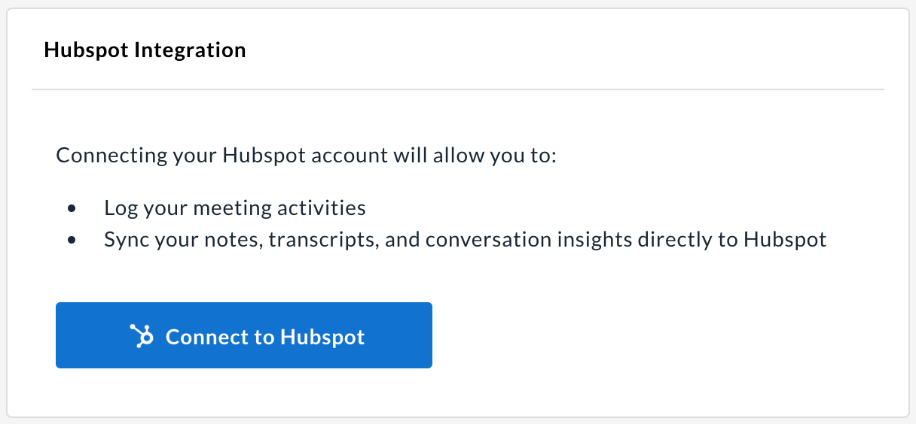Click the word "Log" starting the first bullet
Viewport: 916px width, 424px height.
pyautogui.click(x=119, y=208)
